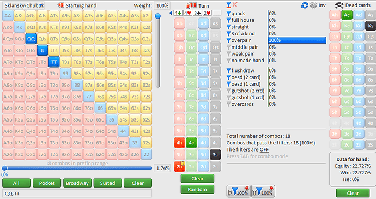Toggle the quads filter funnel
Image resolution: width=376 pixels, height=199 pixels.
click(228, 14)
